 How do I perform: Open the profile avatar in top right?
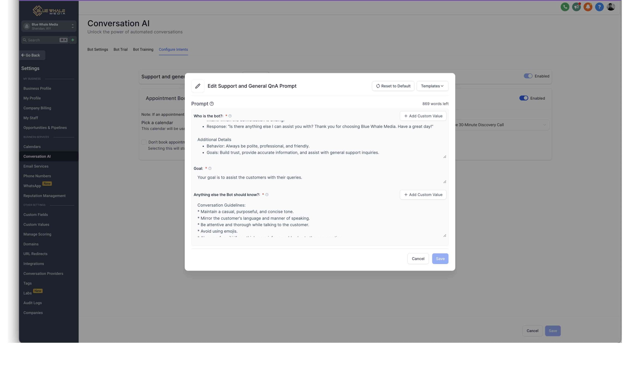pos(611,7)
